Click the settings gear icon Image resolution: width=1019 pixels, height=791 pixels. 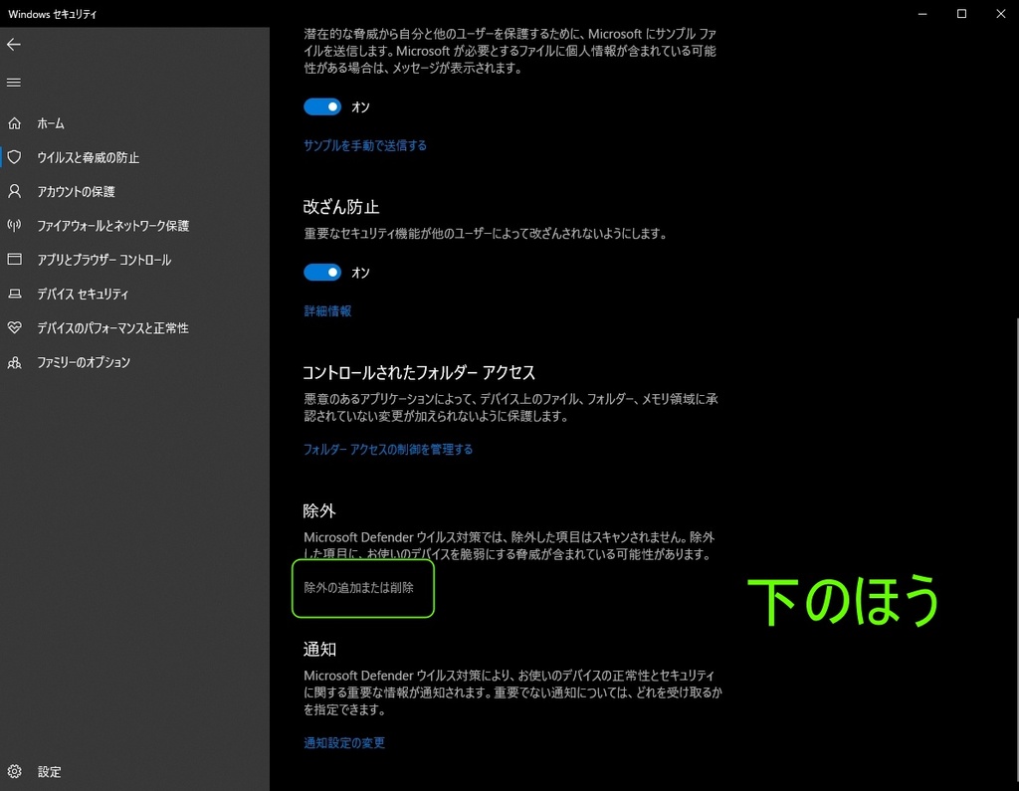click(14, 771)
